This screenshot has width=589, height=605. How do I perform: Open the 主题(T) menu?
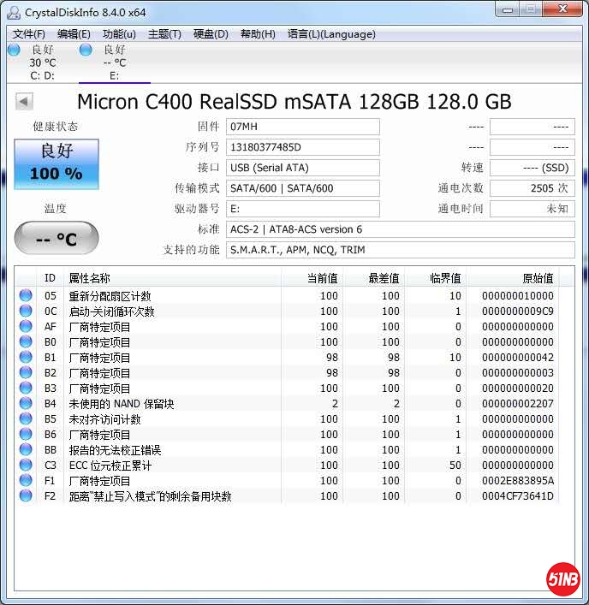pyautogui.click(x=164, y=34)
